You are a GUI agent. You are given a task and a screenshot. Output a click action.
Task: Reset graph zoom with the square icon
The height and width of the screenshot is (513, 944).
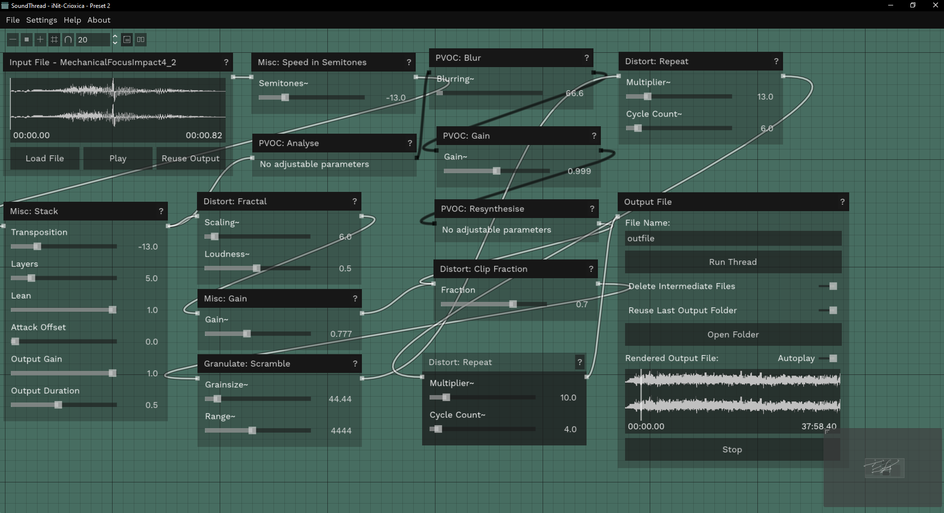27,39
